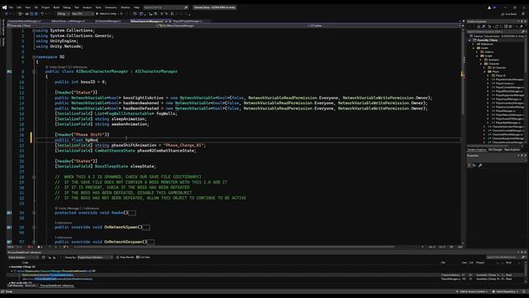Collapse the Scripts folder in Solution Explorer

478,55
